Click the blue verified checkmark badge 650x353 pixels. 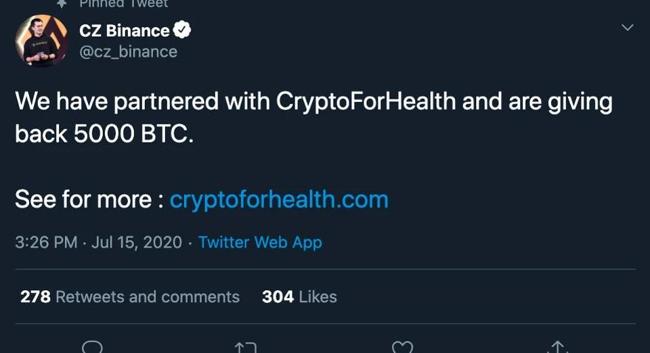pos(183,30)
